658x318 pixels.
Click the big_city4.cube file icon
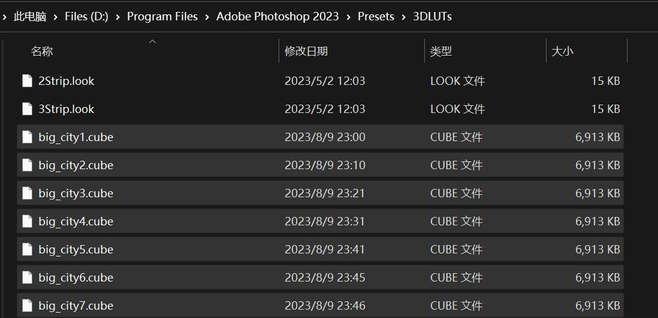[x=28, y=221]
